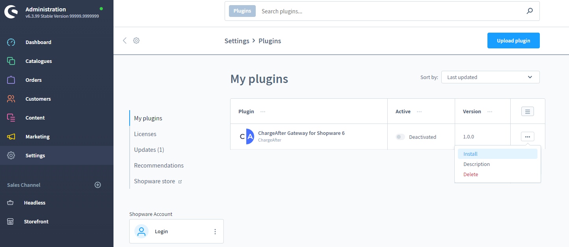This screenshot has width=569, height=247.
Task: Click the Active column header
Action: point(403,112)
